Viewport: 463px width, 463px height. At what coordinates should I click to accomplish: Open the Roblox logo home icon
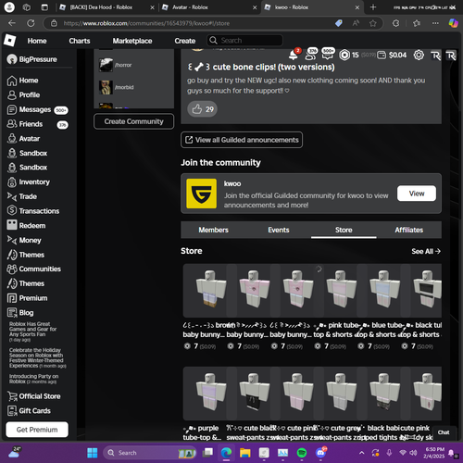pyautogui.click(x=9, y=41)
